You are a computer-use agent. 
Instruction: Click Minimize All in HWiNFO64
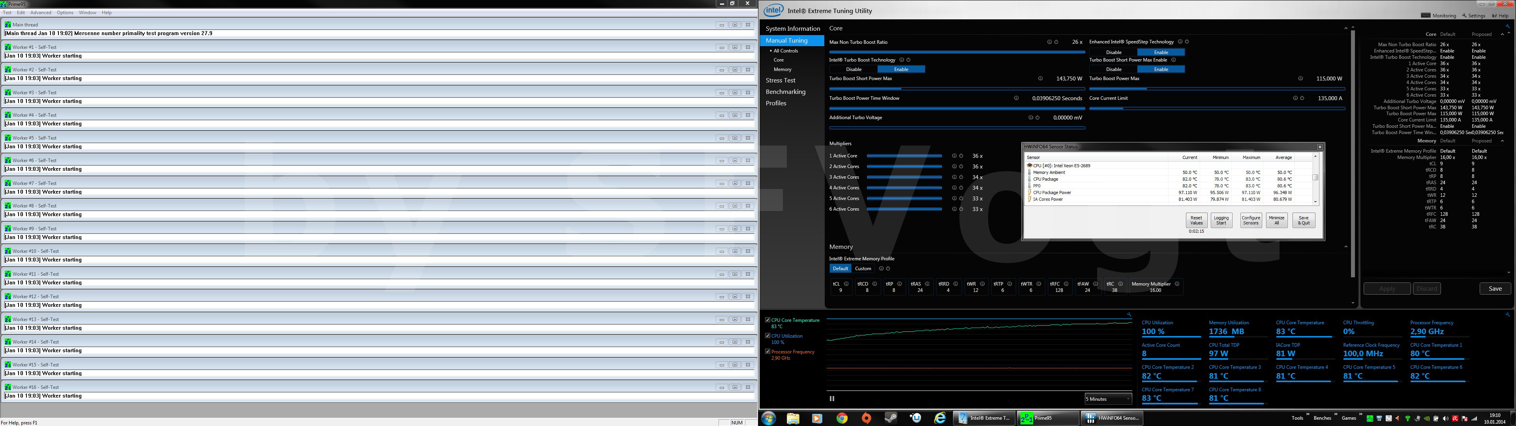pos(1276,220)
